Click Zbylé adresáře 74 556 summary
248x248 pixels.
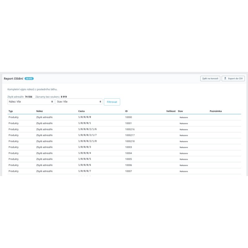pyautogui.click(x=20, y=97)
